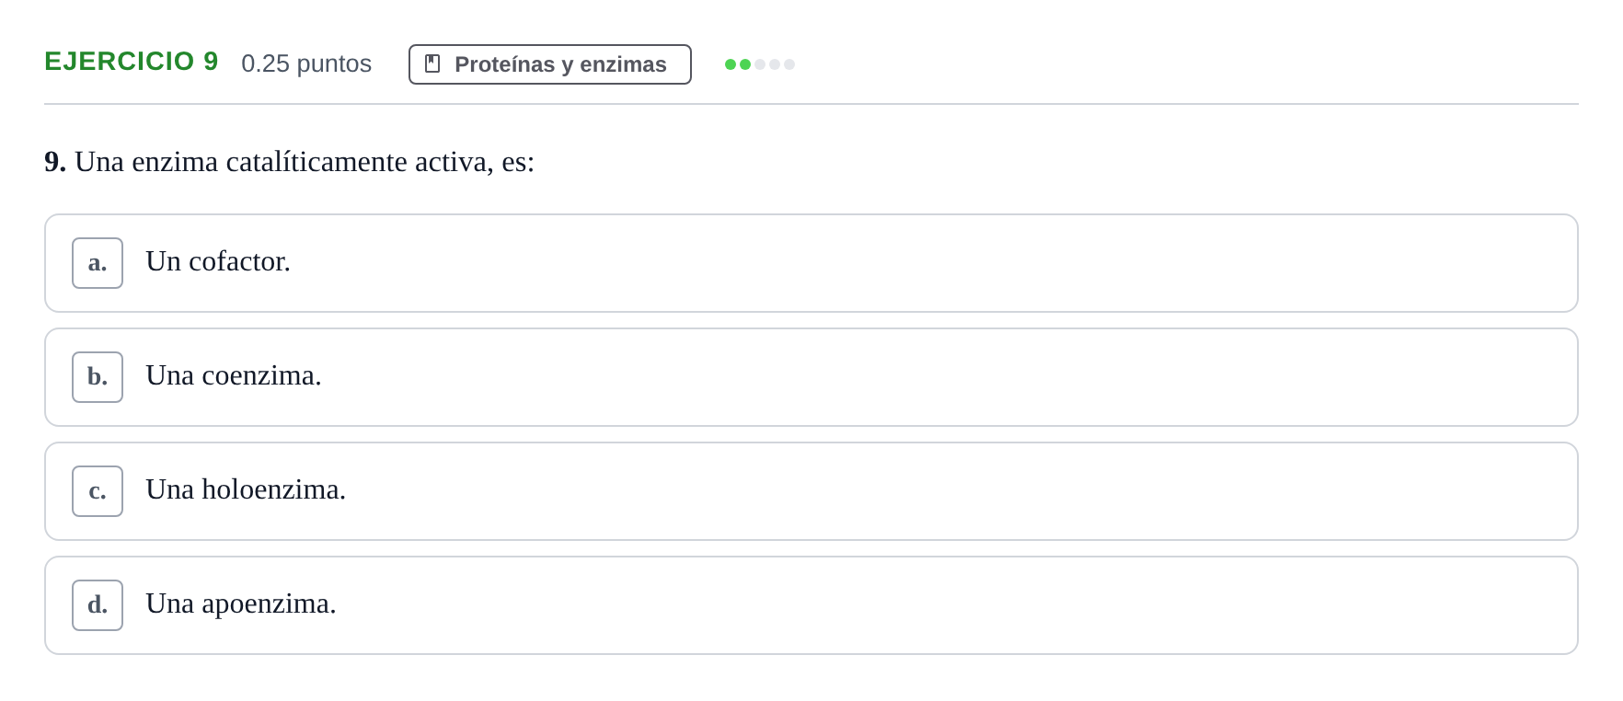Viewport: 1623px width, 701px height.
Task: Select the letter box for option a
Action: (x=98, y=263)
